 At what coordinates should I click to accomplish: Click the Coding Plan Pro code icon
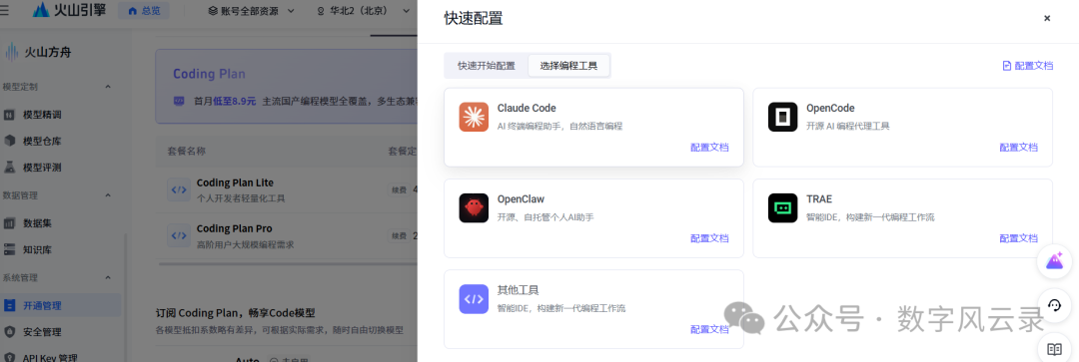coord(178,235)
